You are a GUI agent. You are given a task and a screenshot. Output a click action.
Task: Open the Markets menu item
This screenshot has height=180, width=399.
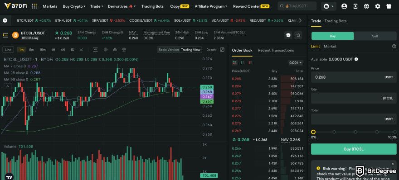click(50, 6)
